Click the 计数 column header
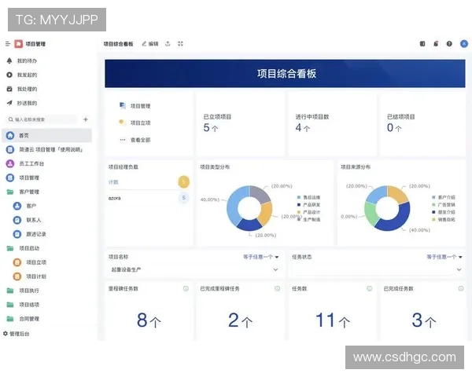The image size is (472, 377). click(113, 182)
